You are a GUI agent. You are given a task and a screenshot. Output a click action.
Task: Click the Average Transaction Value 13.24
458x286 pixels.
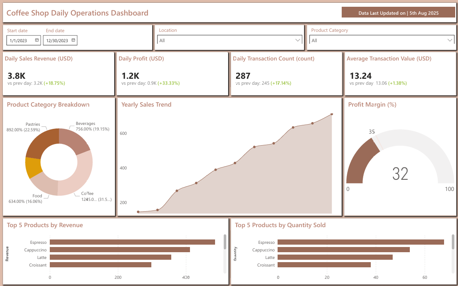pyautogui.click(x=361, y=76)
